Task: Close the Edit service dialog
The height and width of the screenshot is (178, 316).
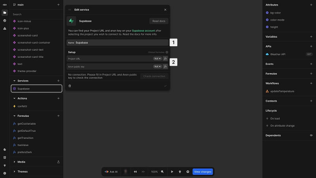Action: pyautogui.click(x=165, y=9)
